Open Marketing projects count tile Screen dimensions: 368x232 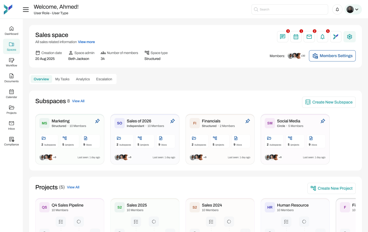click(70, 141)
